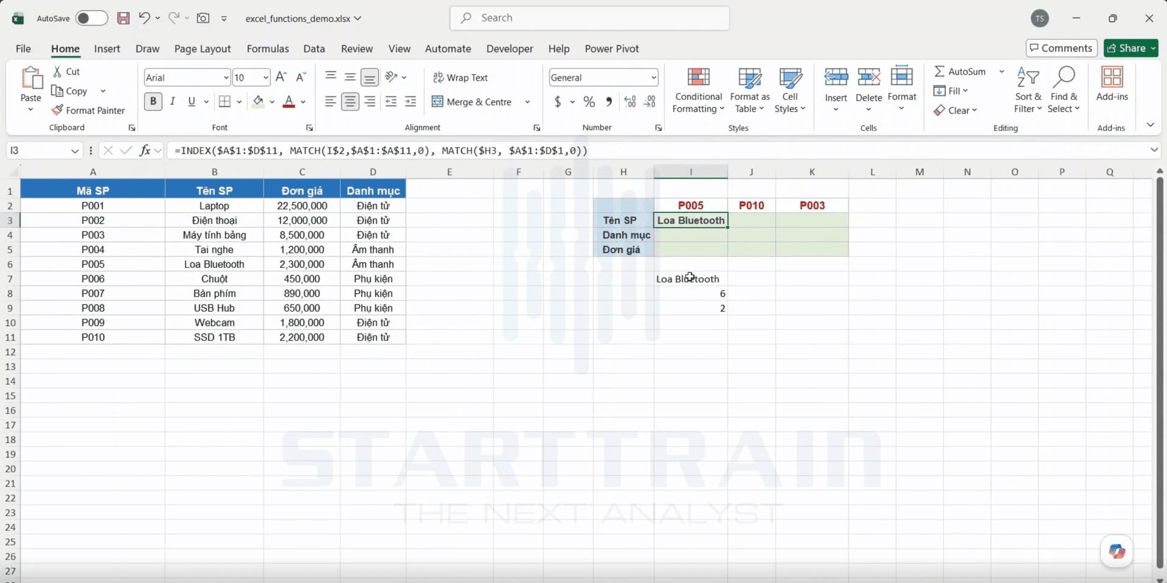Click Increase Indent icon
Screen dimensions: 1167x583
[x=410, y=102]
